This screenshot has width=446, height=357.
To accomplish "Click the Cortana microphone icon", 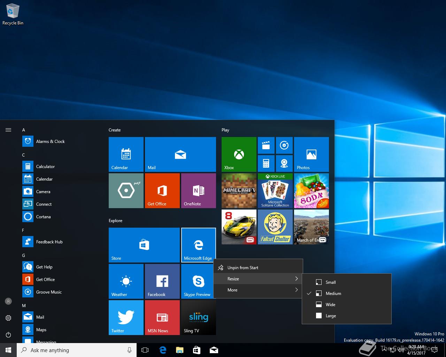I will click(x=129, y=350).
